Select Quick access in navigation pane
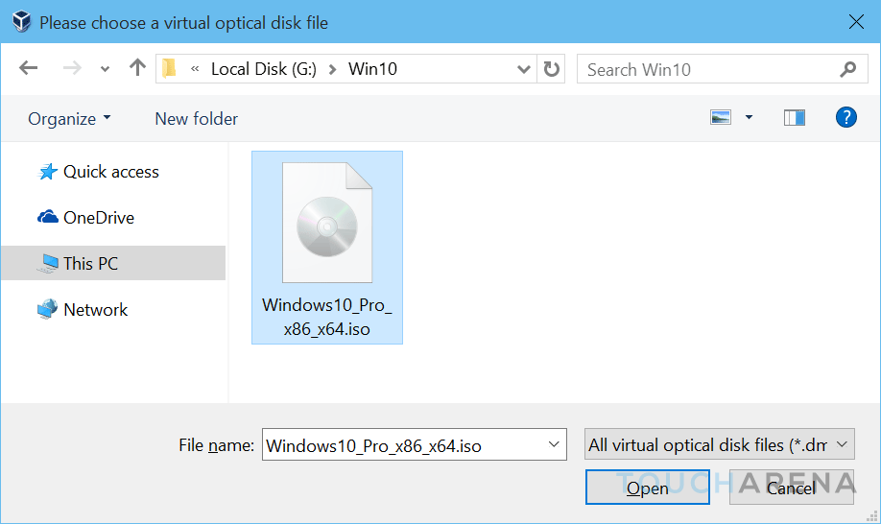The width and height of the screenshot is (881, 524). 110,172
